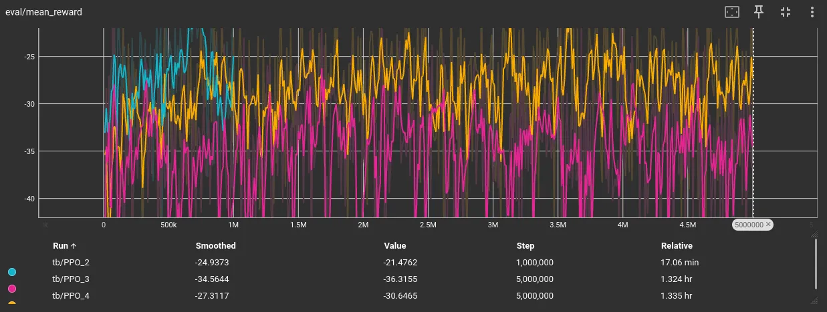Screen dimensions: 827x312
Task: Pin the eval/mean_reward card
Action: click(x=759, y=12)
